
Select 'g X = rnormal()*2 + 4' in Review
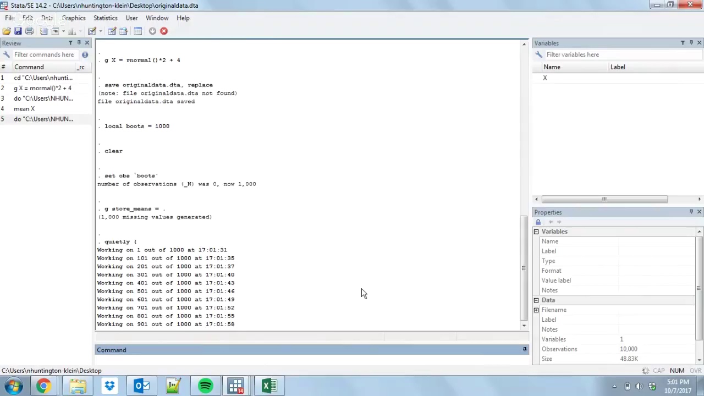tap(46, 88)
